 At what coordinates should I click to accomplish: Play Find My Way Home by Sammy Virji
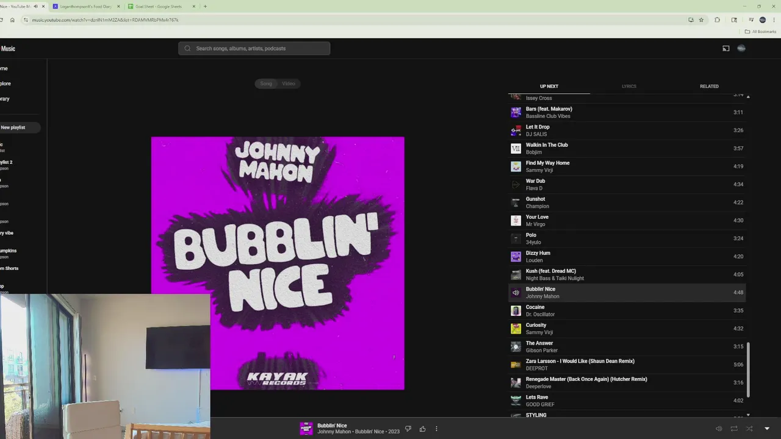[x=627, y=166]
